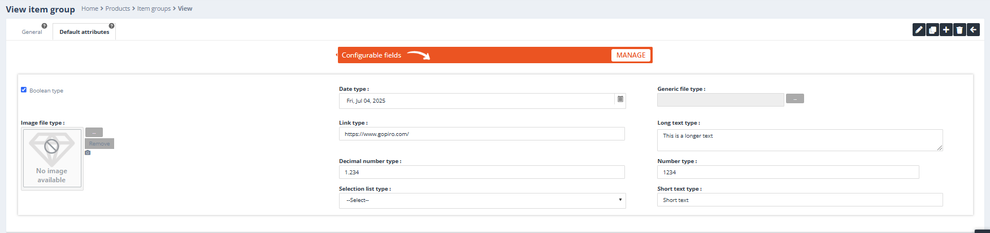The height and width of the screenshot is (233, 990).
Task: Switch to the General tab
Action: click(x=32, y=32)
